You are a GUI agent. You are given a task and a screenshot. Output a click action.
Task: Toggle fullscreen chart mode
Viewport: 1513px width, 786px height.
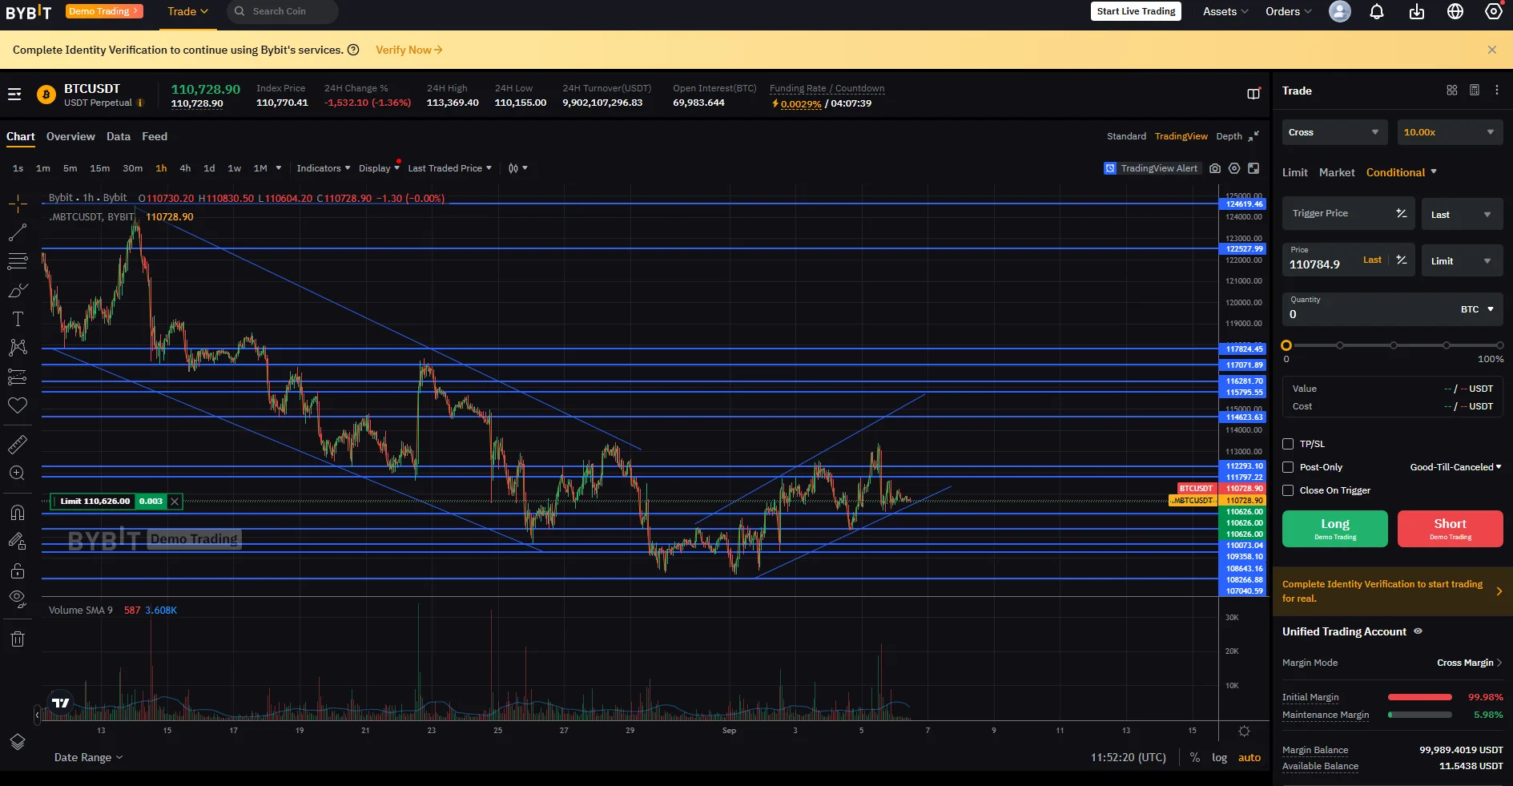[1253, 168]
